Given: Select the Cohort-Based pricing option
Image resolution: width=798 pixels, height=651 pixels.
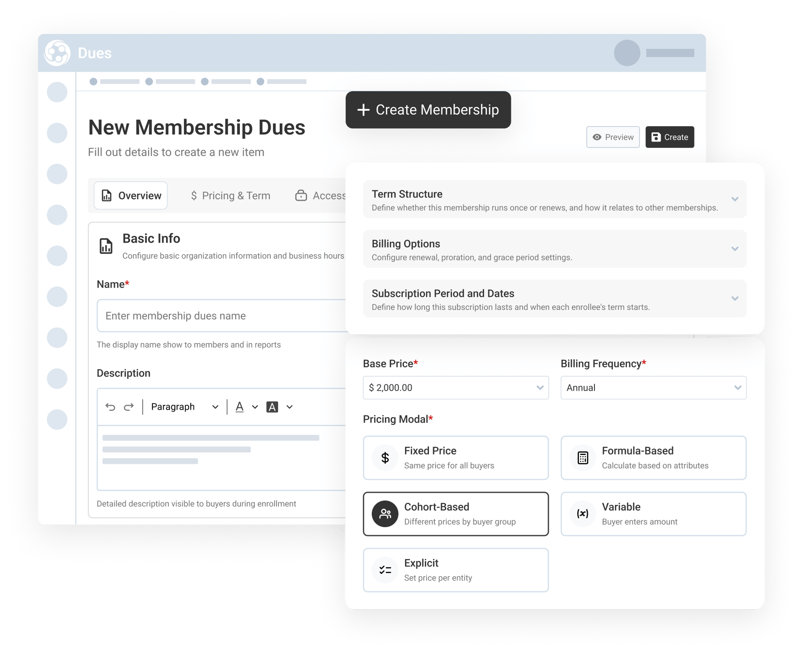Looking at the screenshot, I should pos(456,514).
